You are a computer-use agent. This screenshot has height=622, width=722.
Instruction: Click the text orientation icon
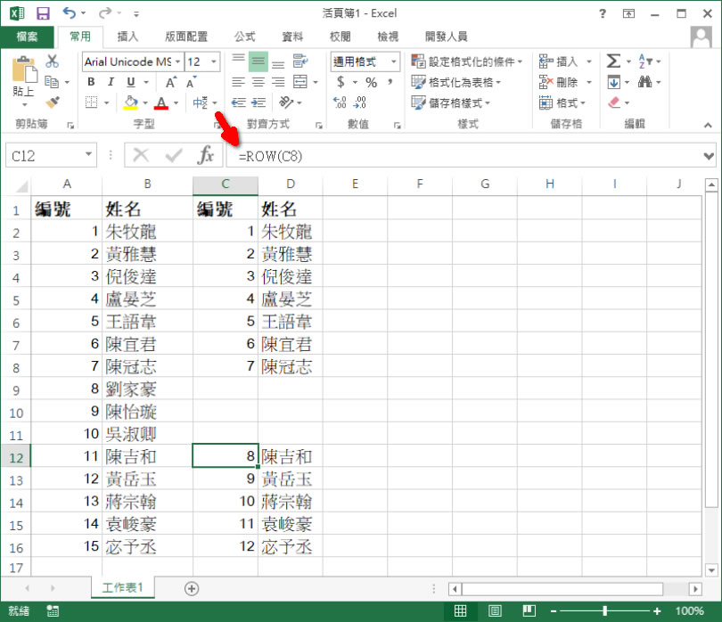point(286,102)
